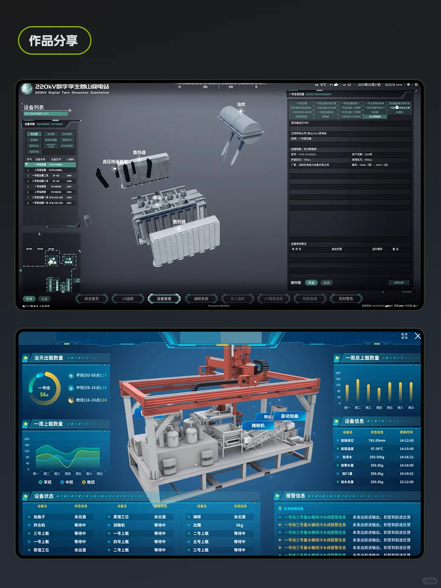Click the square menu icon beside the time

[408, 85]
